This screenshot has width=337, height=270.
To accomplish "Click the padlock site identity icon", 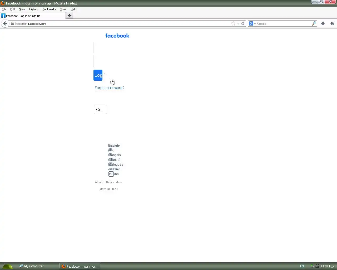I will [x=12, y=24].
